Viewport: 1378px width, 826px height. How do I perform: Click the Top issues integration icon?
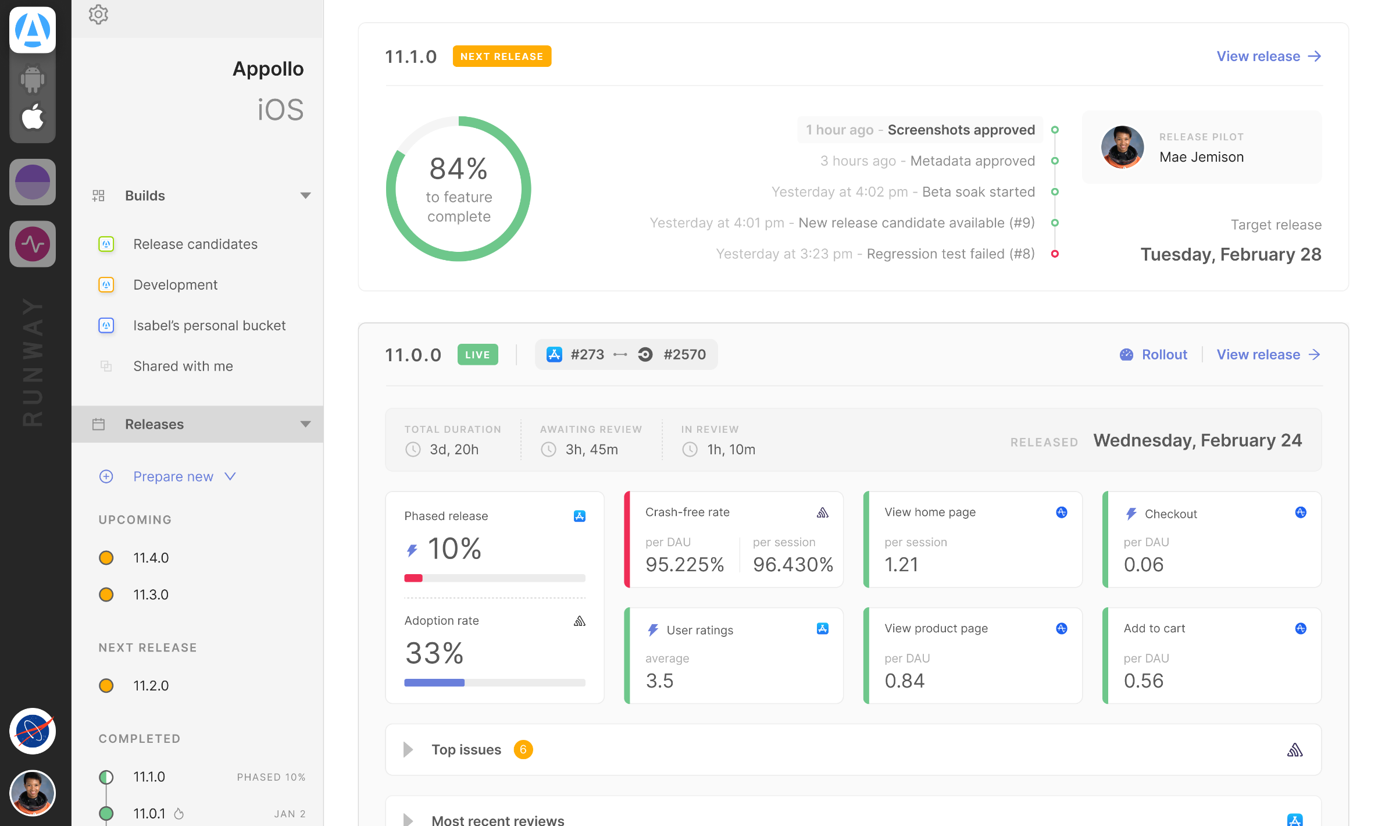coord(1294,750)
